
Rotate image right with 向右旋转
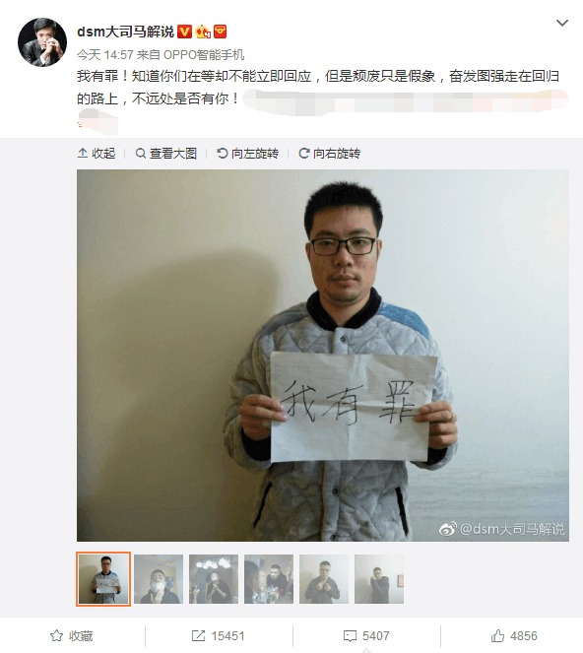[x=329, y=154]
